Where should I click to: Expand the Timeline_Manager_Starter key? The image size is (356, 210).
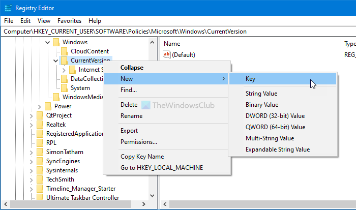coord(32,189)
